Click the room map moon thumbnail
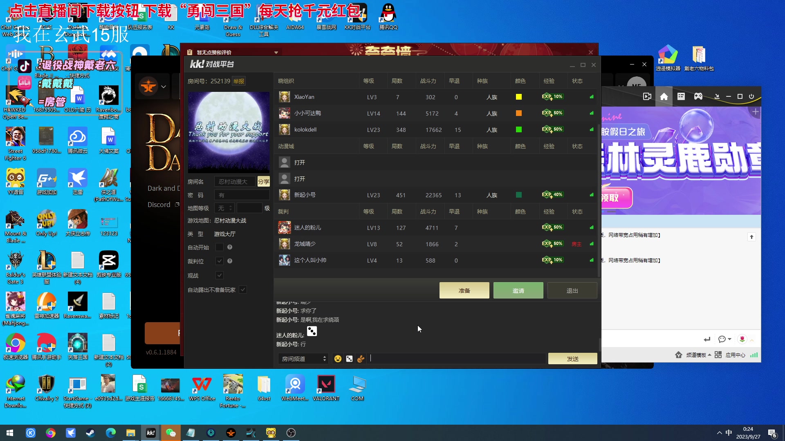Image resolution: width=785 pixels, height=441 pixels. click(229, 132)
